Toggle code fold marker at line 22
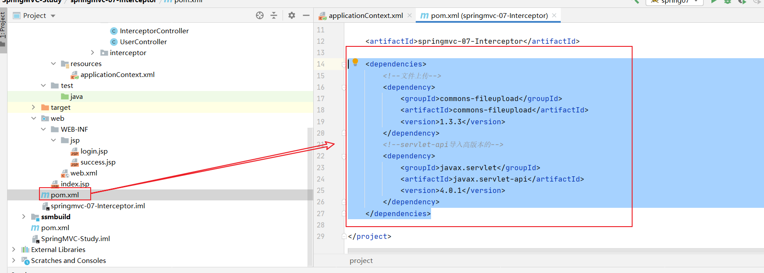Screen dimensions: 764x273 pyautogui.click(x=344, y=156)
